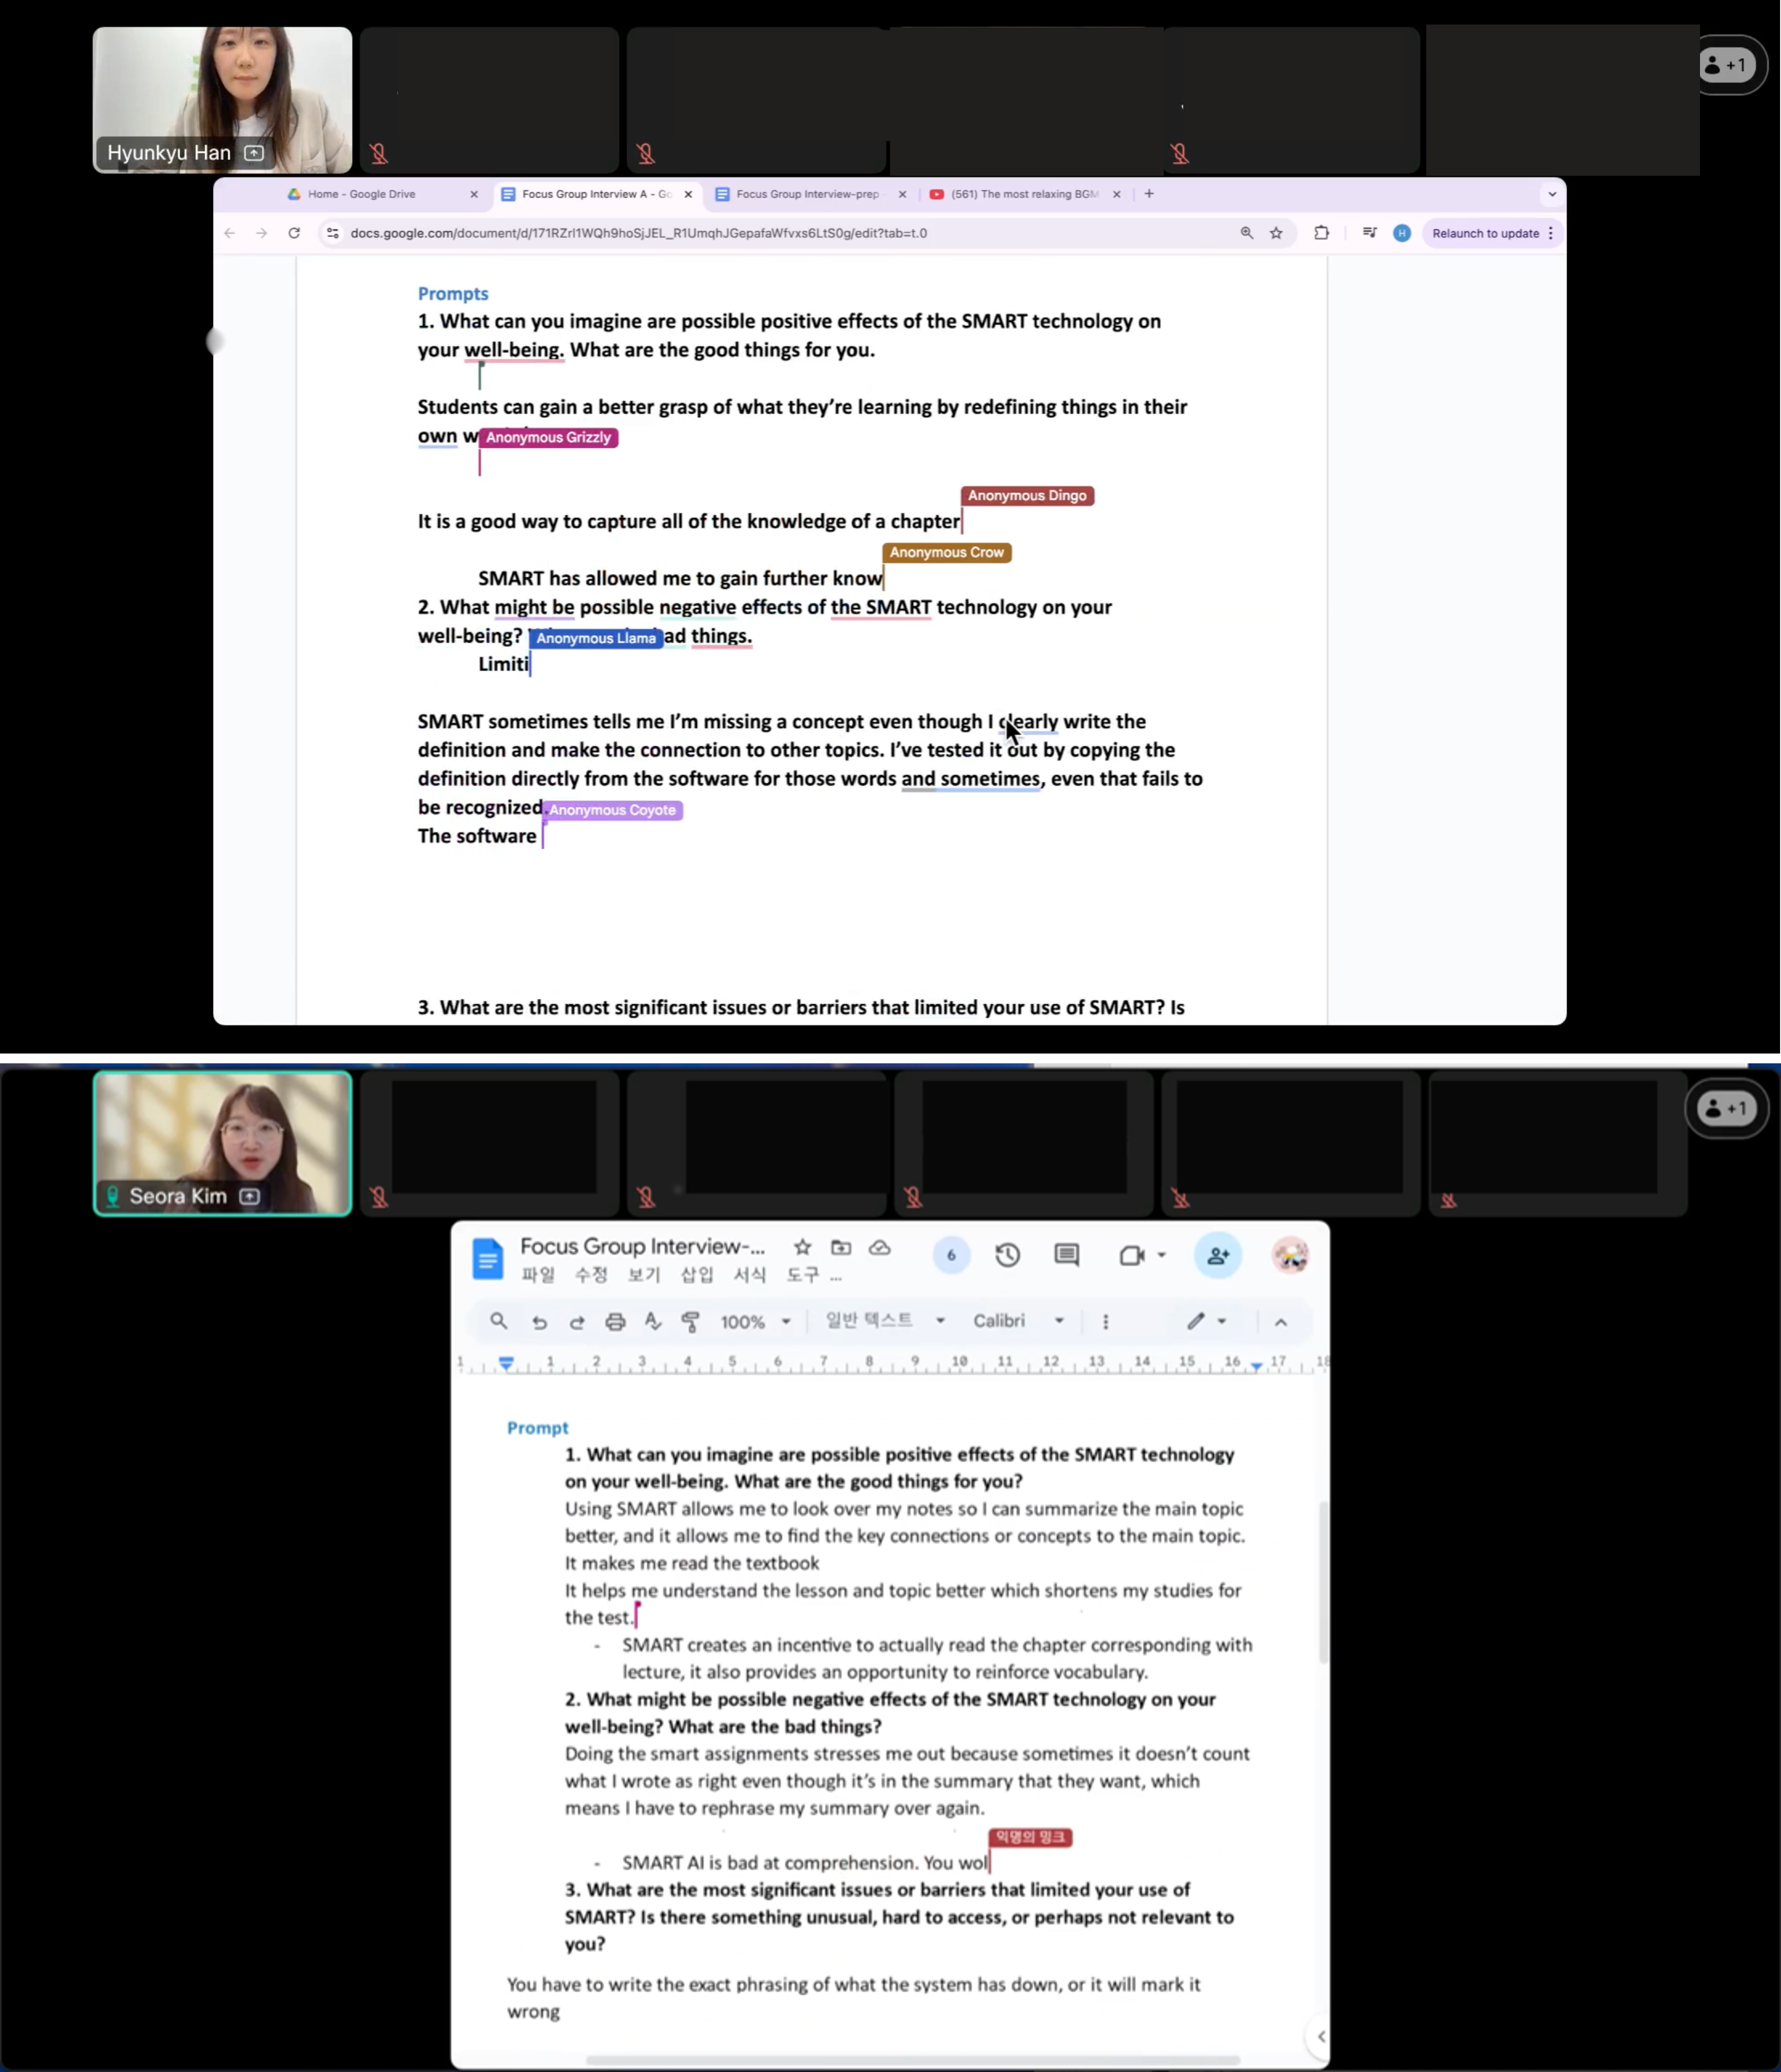Click the Anonymous Coyote cursor label
1781x2072 pixels.
(612, 810)
